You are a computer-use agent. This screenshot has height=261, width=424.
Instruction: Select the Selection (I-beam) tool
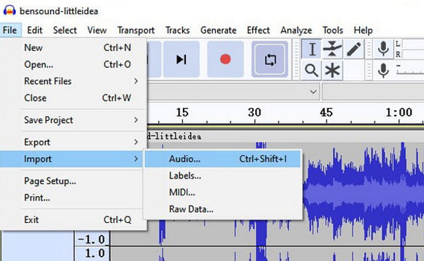[312, 49]
